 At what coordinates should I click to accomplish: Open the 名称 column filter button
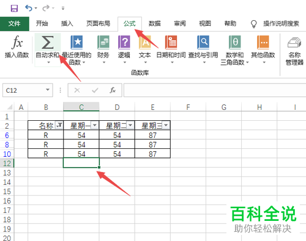point(59,125)
